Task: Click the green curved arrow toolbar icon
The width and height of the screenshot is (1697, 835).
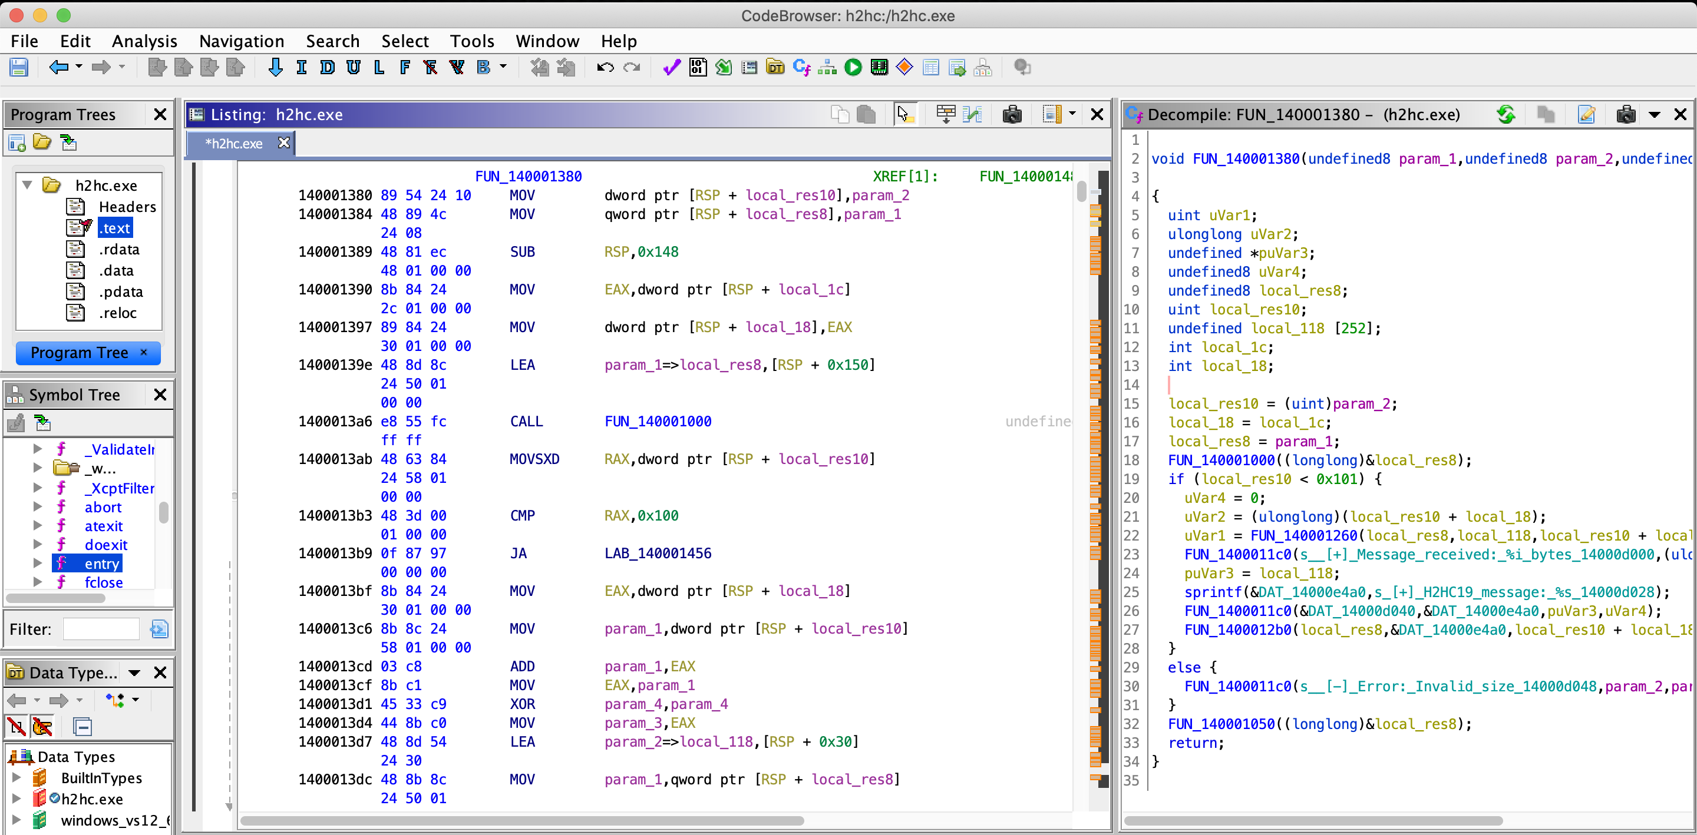Action: click(724, 67)
